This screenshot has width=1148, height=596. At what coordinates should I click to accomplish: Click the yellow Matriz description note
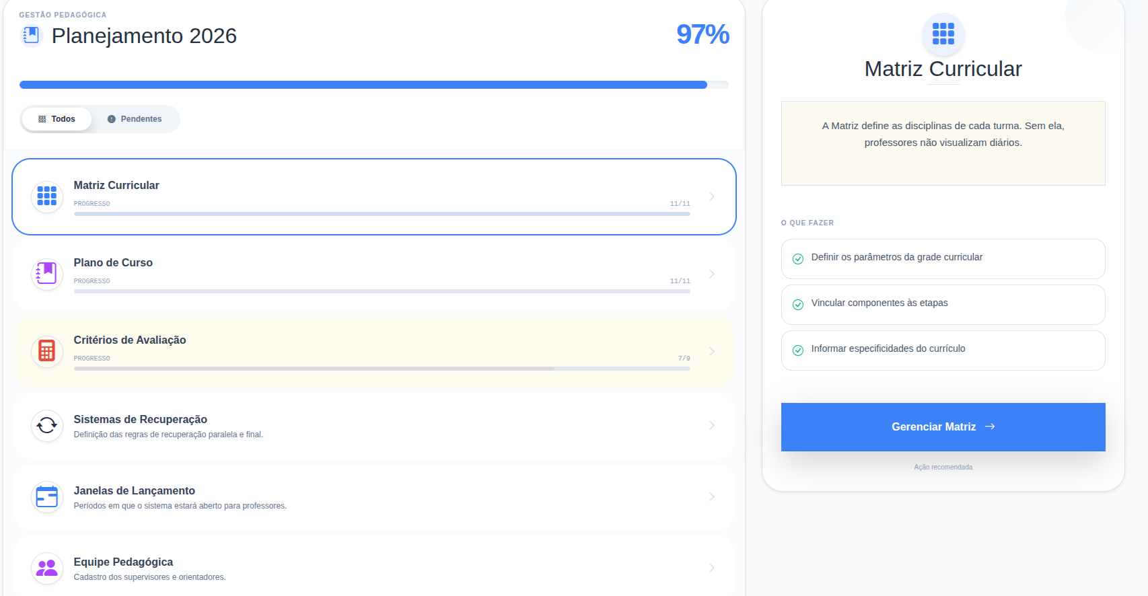(x=943, y=143)
